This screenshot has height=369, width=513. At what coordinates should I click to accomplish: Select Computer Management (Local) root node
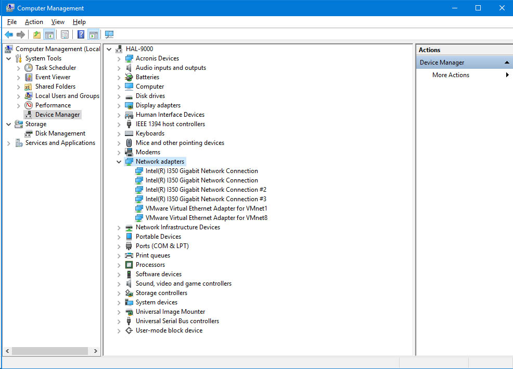tap(58, 49)
